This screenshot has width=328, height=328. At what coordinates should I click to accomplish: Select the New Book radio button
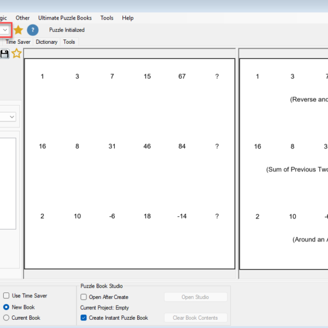(6, 307)
